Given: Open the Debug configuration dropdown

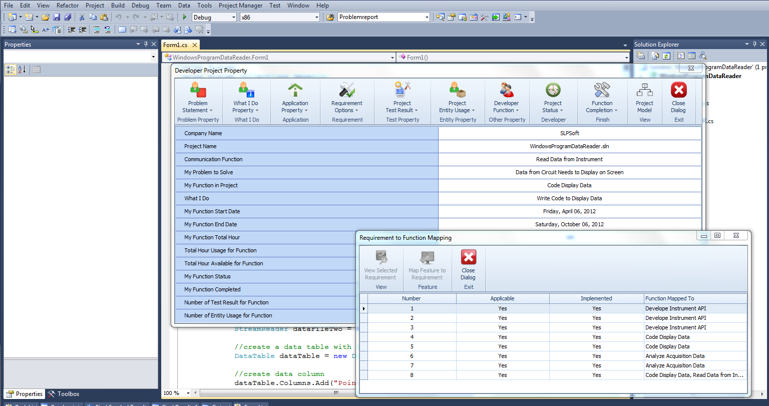Looking at the screenshot, I should 233,18.
